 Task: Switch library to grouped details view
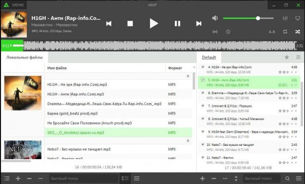point(125,178)
